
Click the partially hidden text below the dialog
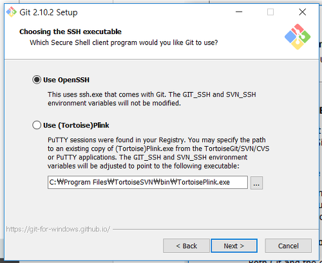click(281, 261)
